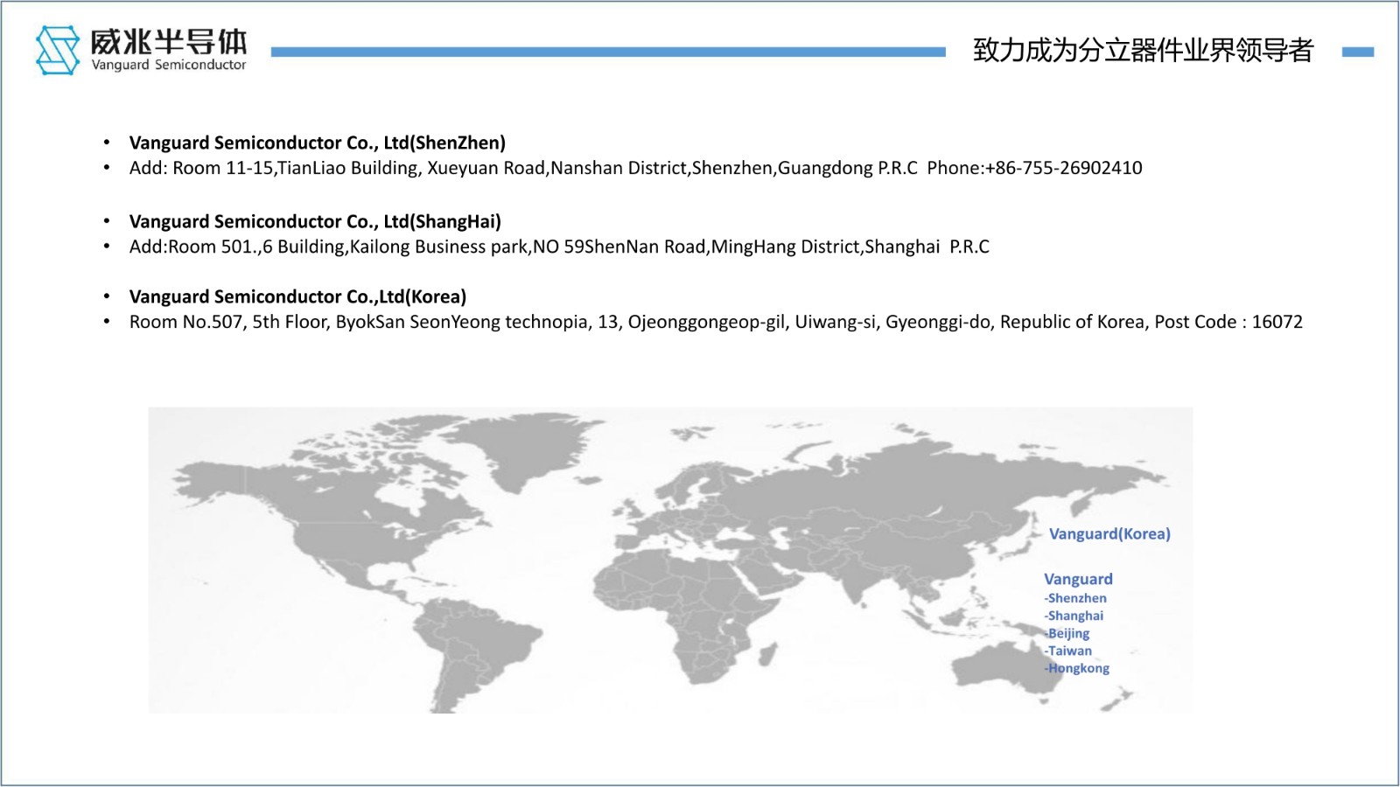This screenshot has height=787, width=1400.
Task: Click the phone number +86-755-26902410
Action: pos(1063,168)
